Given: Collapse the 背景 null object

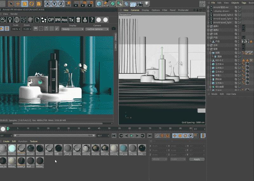Looking at the screenshot, I should click(208, 49).
